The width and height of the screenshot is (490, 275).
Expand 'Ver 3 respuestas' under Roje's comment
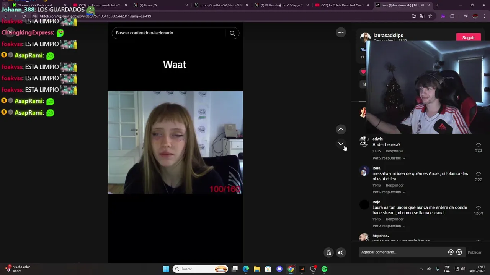click(389, 226)
